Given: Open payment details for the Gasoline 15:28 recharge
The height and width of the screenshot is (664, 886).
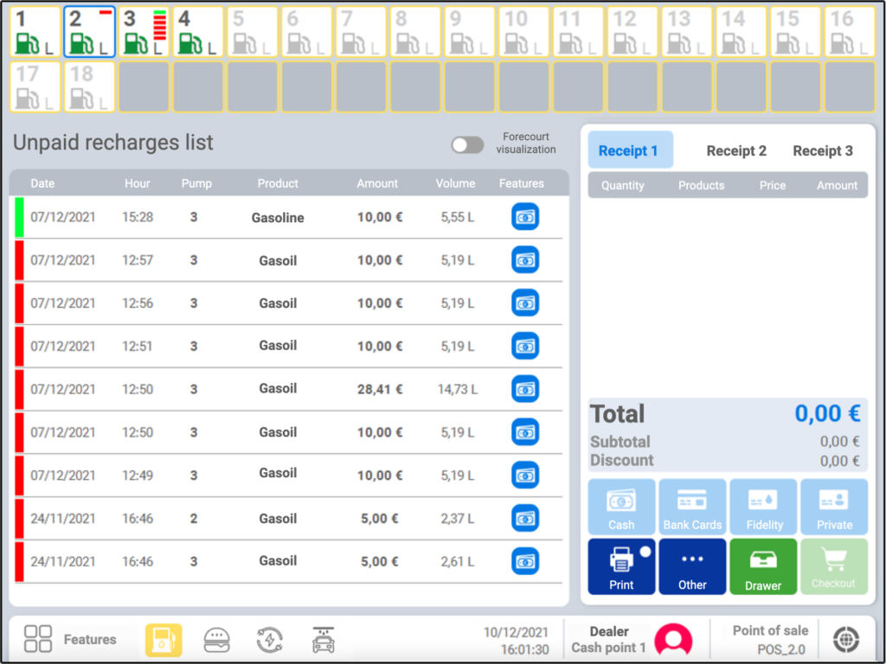Looking at the screenshot, I should coord(525,217).
